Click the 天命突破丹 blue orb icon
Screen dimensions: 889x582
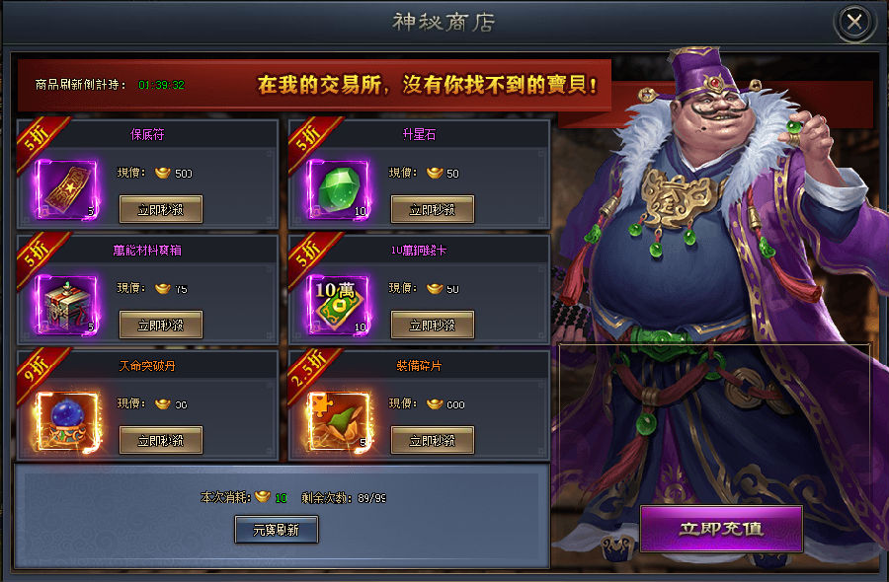click(x=67, y=421)
